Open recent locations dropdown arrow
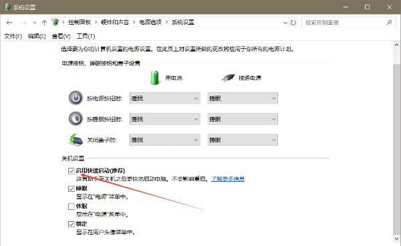The height and width of the screenshot is (246, 401). tap(35, 23)
